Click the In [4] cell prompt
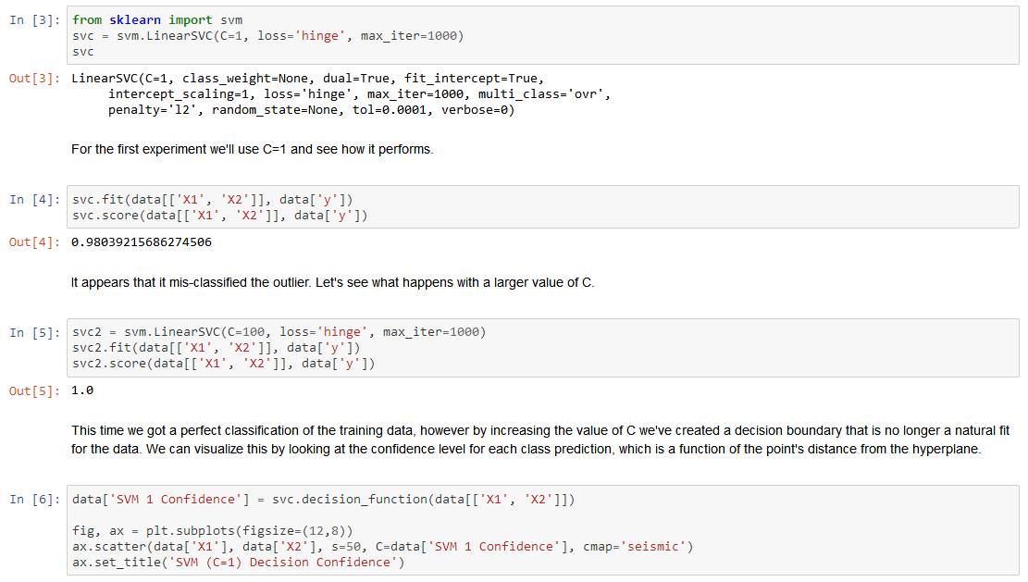This screenshot has width=1028, height=582. 35,200
